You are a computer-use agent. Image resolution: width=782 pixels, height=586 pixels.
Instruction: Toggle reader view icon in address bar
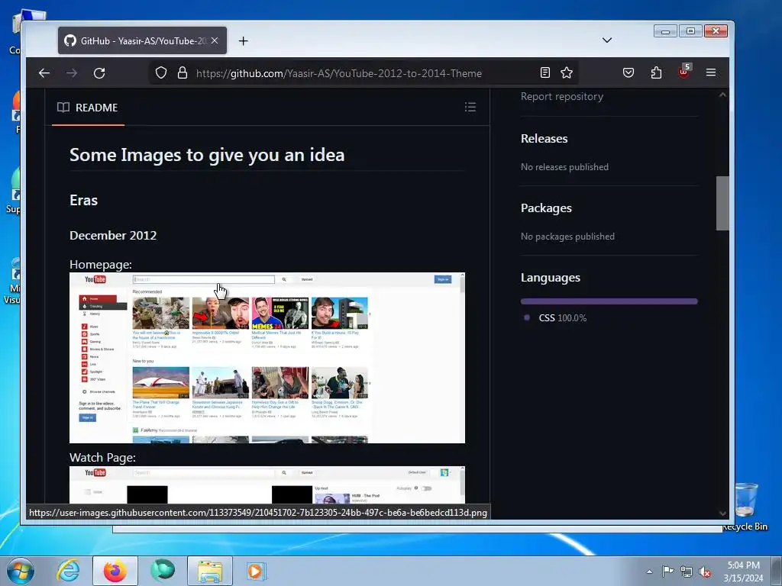click(x=545, y=73)
